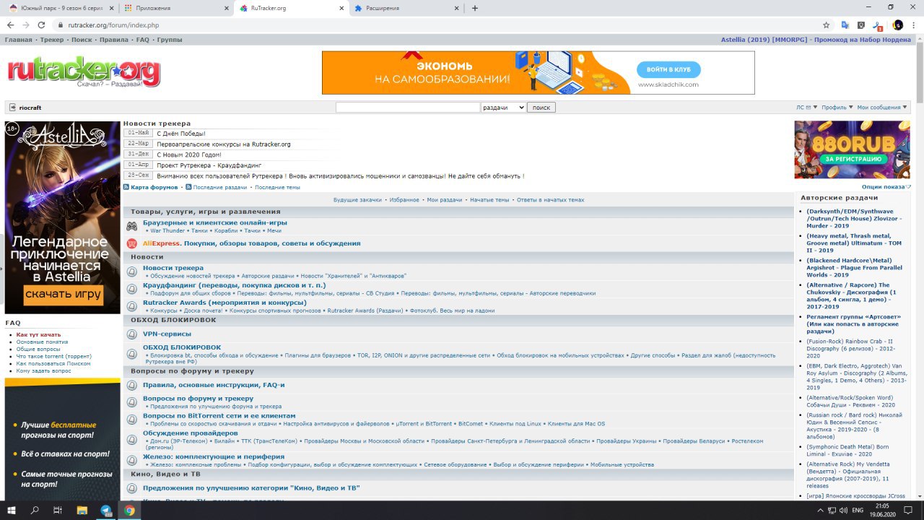Click the 880RUB registration ad banner
This screenshot has height=520, width=924.
pos(853,149)
